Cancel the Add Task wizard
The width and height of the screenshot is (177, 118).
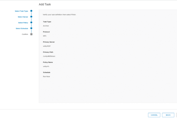click(x=154, y=115)
